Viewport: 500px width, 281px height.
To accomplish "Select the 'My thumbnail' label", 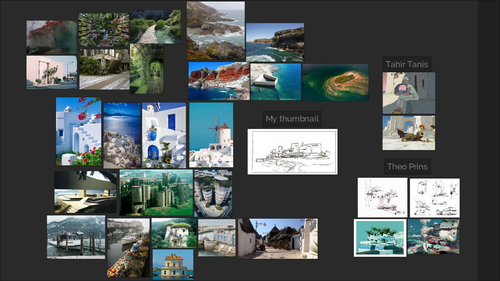I will [x=292, y=119].
